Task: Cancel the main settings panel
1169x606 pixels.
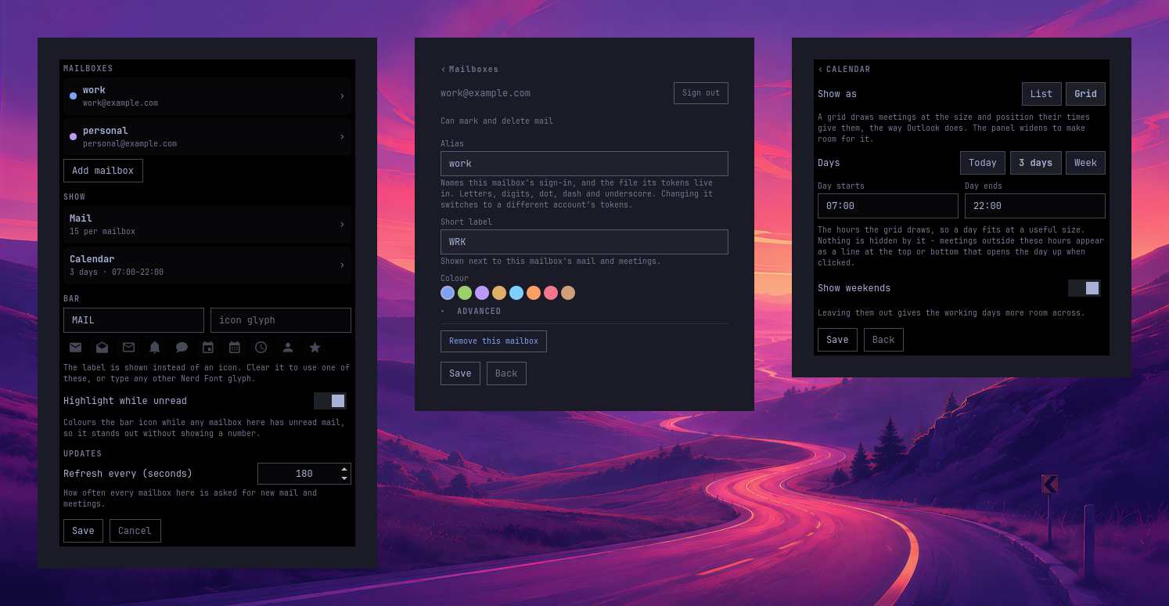Action: click(x=135, y=531)
